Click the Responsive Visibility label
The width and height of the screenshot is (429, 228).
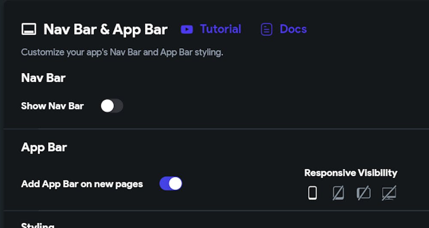point(350,173)
